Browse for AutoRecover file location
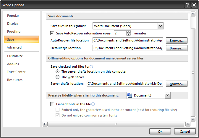Viewport: 199px width, 138px height. 177,41
